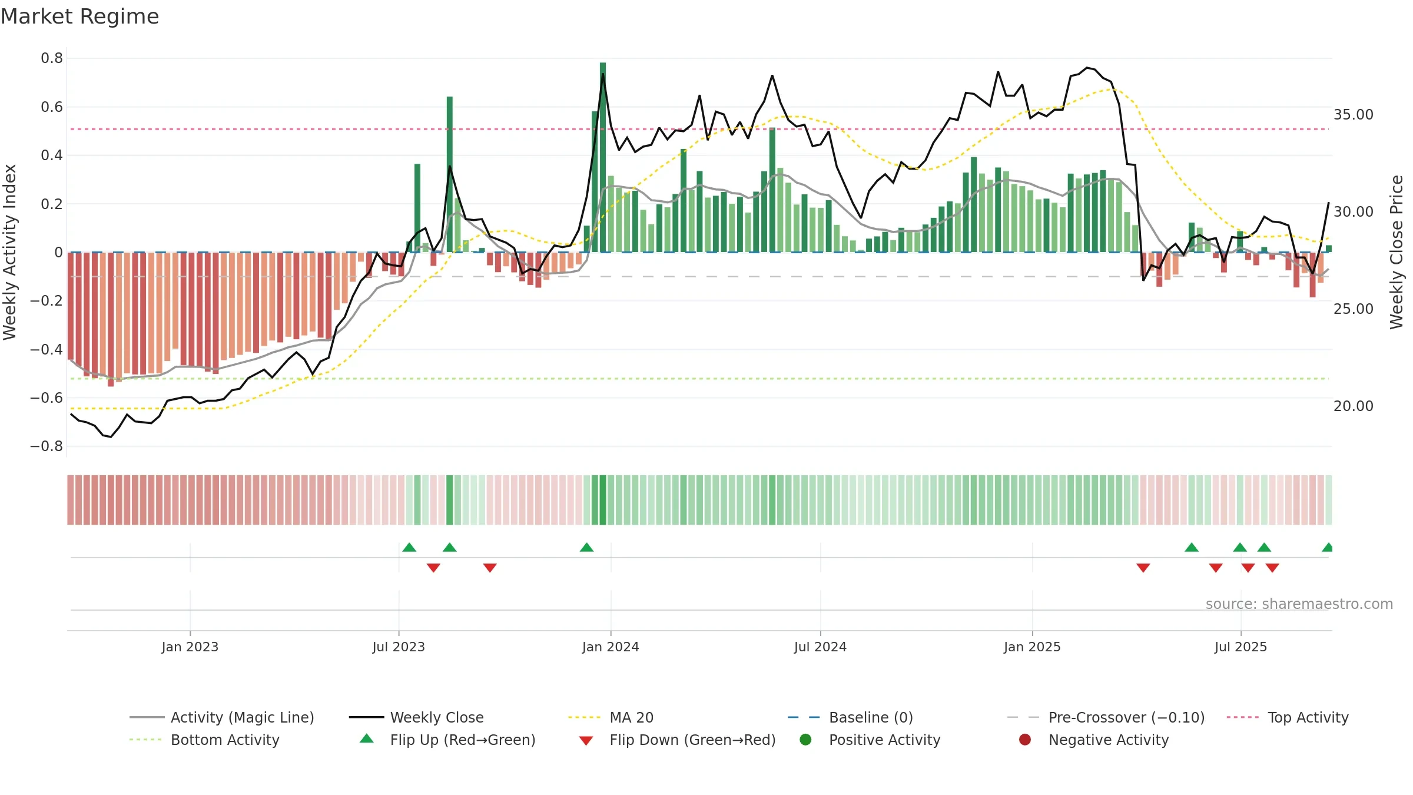Screen dimensions: 1413x795
Task: Click the Market Regime chart title
Action: (x=79, y=16)
